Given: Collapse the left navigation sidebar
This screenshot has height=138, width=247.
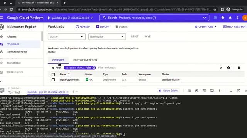Looking at the screenshot, I should (x=2, y=81).
